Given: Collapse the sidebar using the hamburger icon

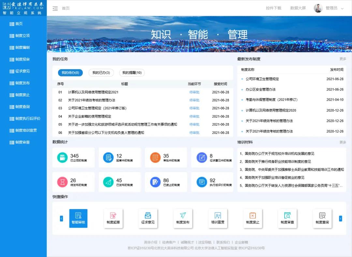Looking at the screenshot, I should coord(55,8).
